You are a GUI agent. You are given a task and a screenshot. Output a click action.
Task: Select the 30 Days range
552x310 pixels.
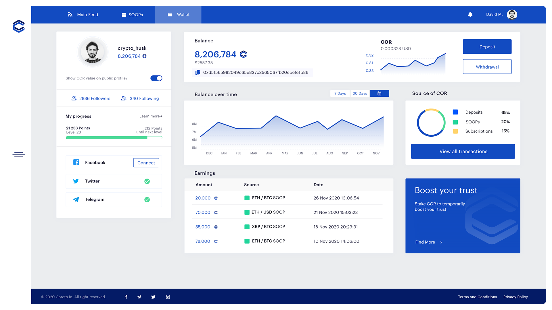[x=360, y=93]
